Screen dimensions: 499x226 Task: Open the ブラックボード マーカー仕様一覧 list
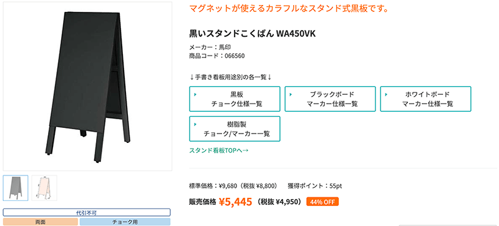[x=330, y=99]
